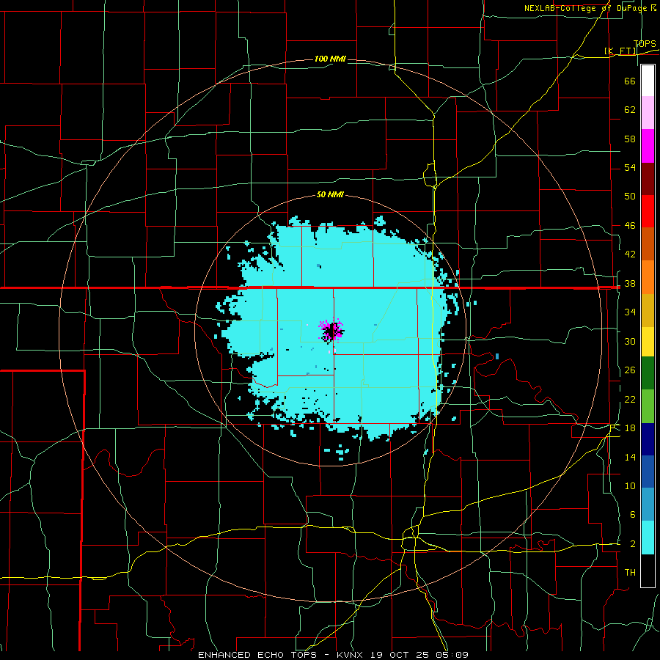The height and width of the screenshot is (660, 660).
Task: Pick the gold legend swatch
Action: 648,310
